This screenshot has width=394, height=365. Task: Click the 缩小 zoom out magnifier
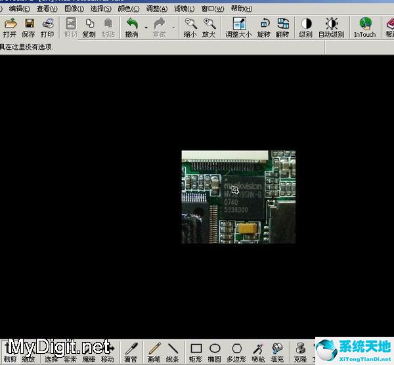[190, 28]
